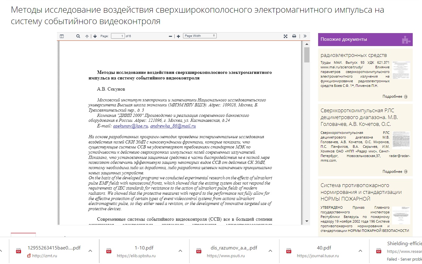Click thumbnail of Сверхкороткоимпульсная РЛС document
The image size is (422, 264).
coord(401,141)
